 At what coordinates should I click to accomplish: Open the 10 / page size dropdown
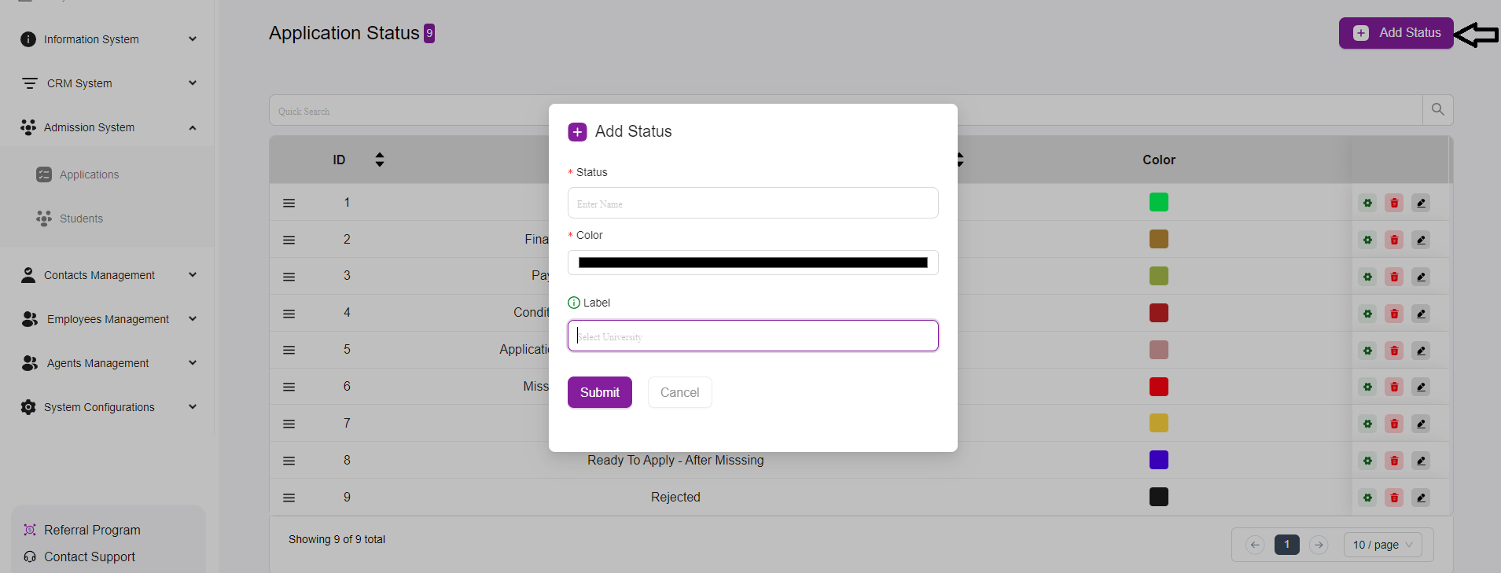[x=1383, y=545]
